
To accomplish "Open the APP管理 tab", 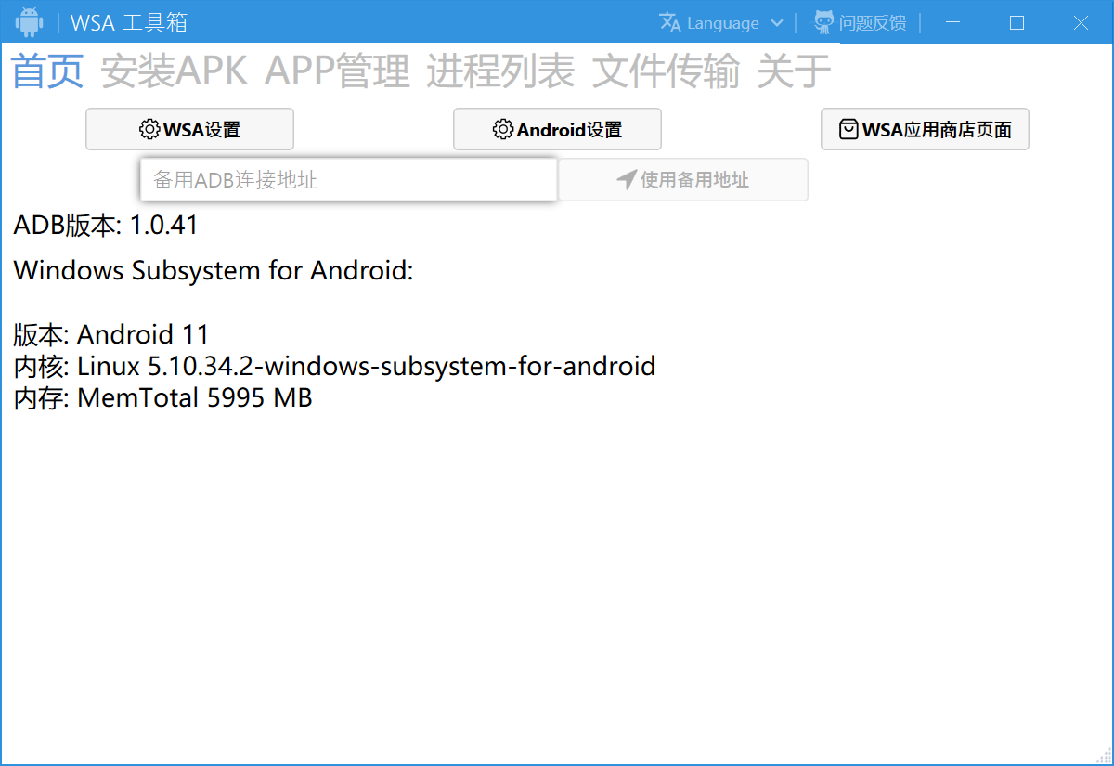I will (337, 71).
